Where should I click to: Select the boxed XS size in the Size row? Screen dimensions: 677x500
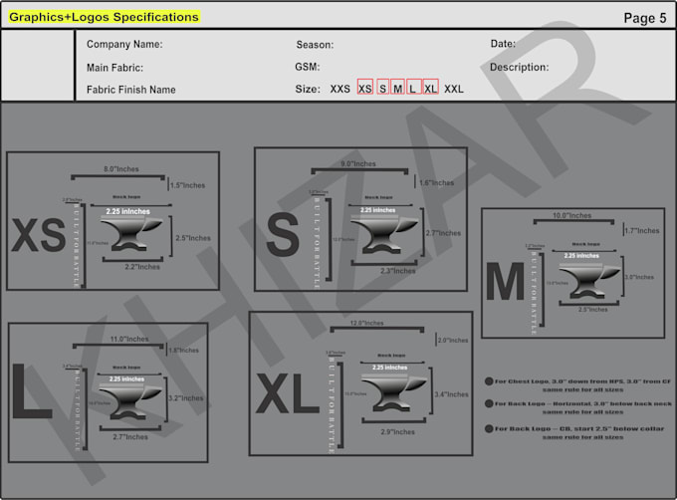point(364,89)
